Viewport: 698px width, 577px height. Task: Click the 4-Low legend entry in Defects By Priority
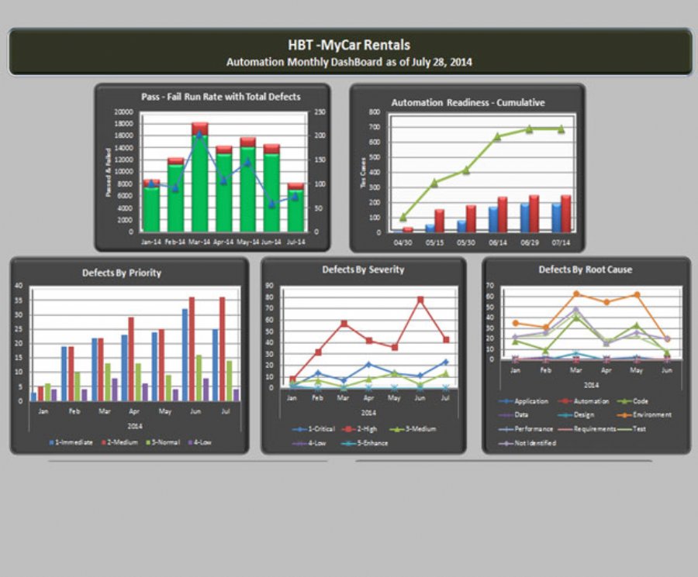click(202, 442)
